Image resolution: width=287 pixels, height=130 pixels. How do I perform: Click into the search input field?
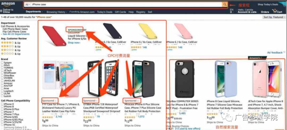126,4
